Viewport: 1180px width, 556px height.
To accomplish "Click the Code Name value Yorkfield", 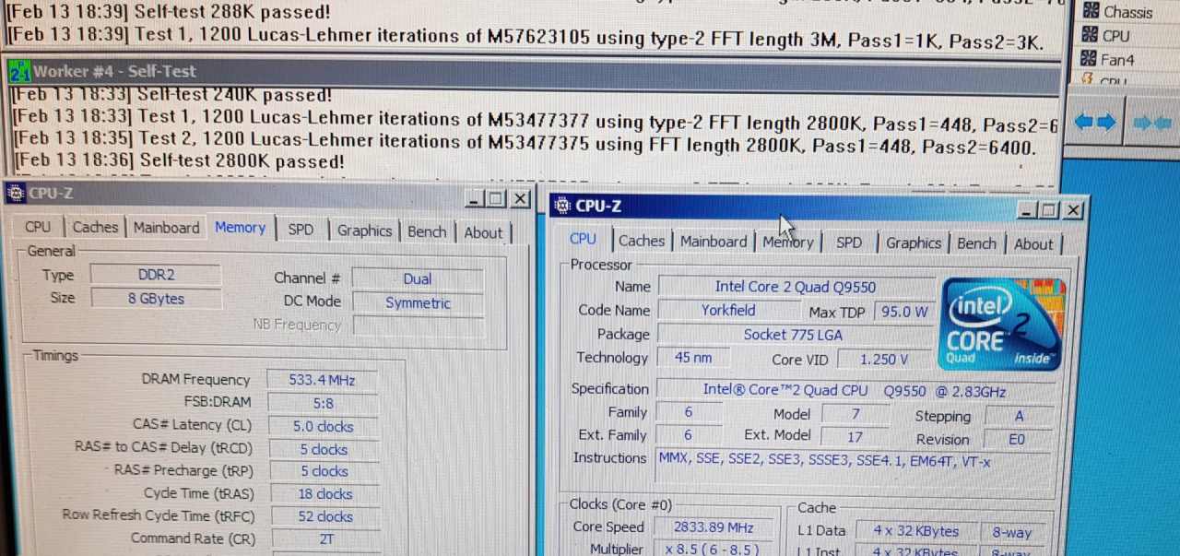I will pyautogui.click(x=728, y=311).
